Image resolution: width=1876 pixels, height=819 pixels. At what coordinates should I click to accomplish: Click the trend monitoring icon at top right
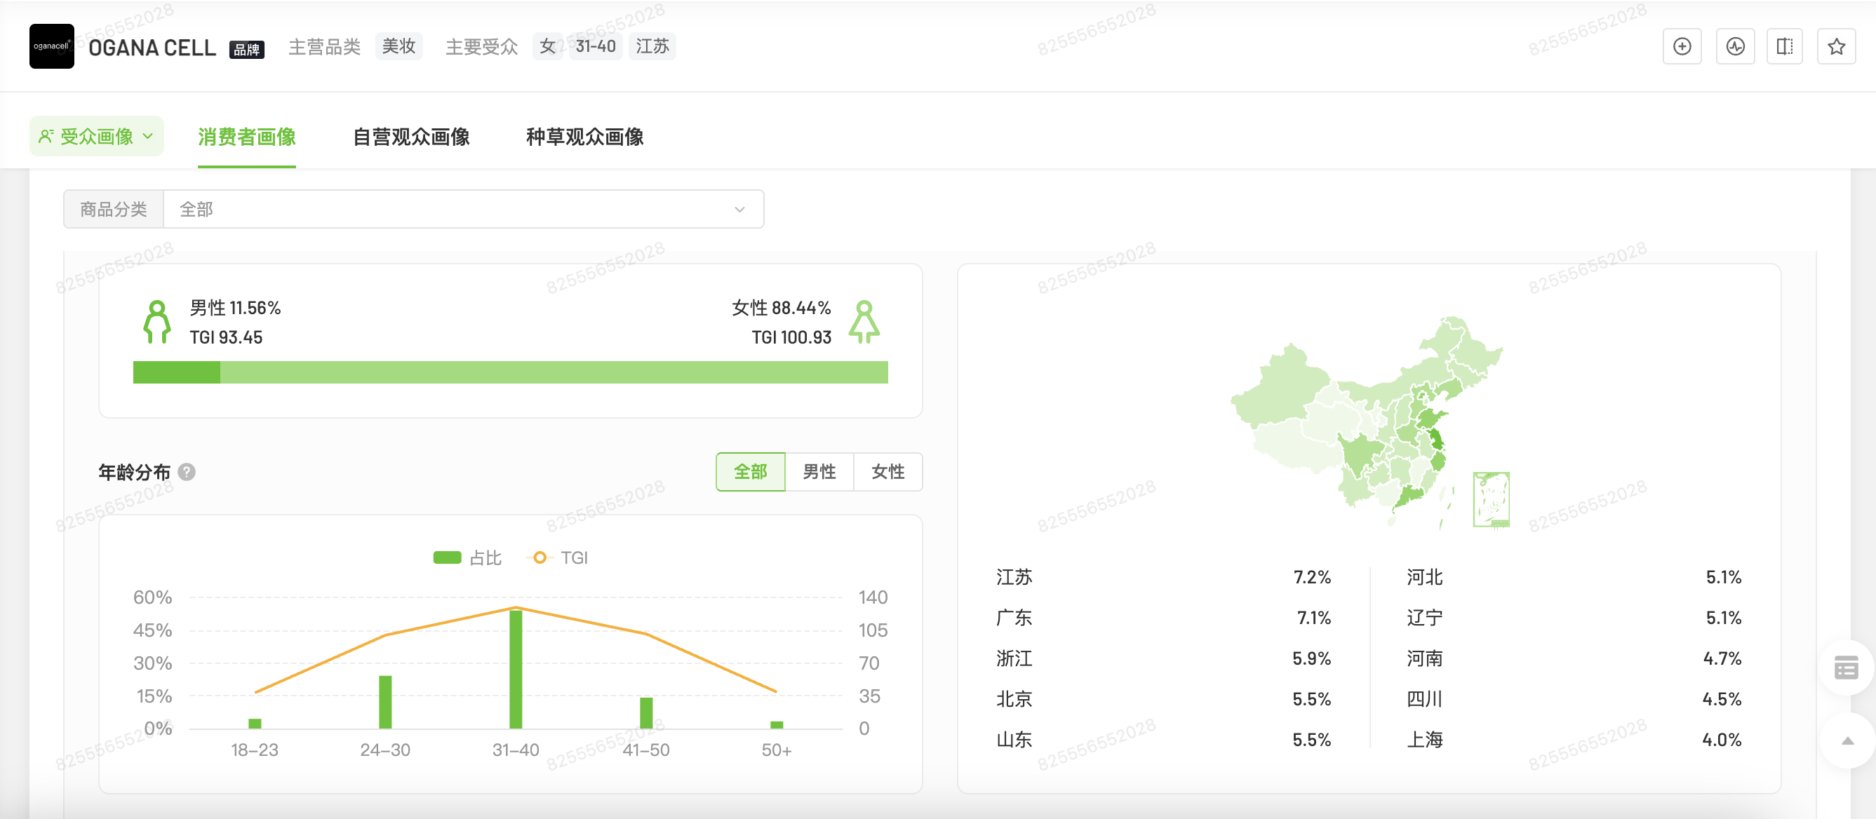pyautogui.click(x=1734, y=46)
